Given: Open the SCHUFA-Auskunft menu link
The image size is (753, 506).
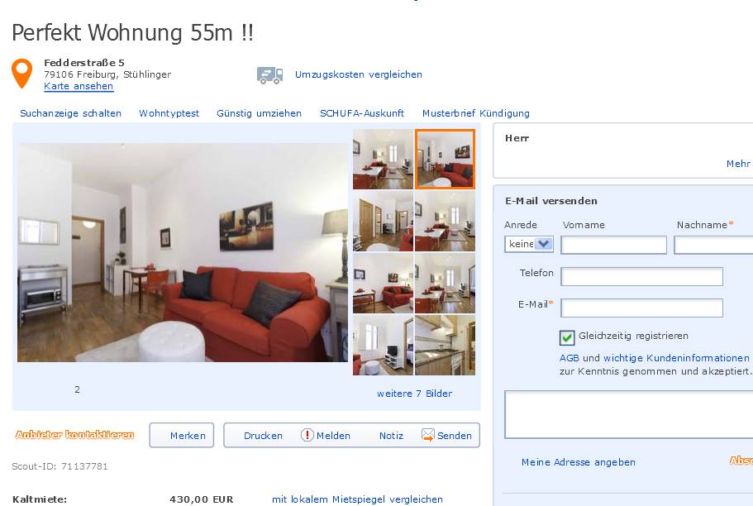Looking at the screenshot, I should pos(362,113).
